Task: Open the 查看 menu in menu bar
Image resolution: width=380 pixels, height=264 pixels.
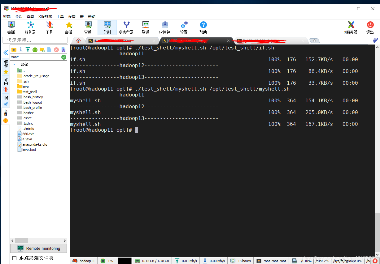Action: [30, 17]
